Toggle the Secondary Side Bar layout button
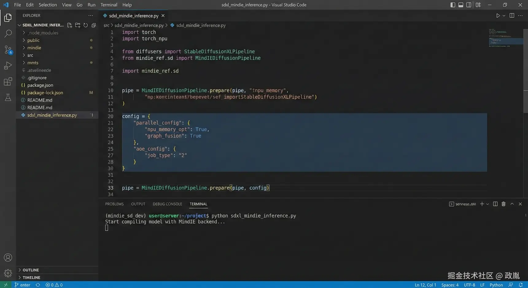Viewport: 528px width, 288px height. 469,5
